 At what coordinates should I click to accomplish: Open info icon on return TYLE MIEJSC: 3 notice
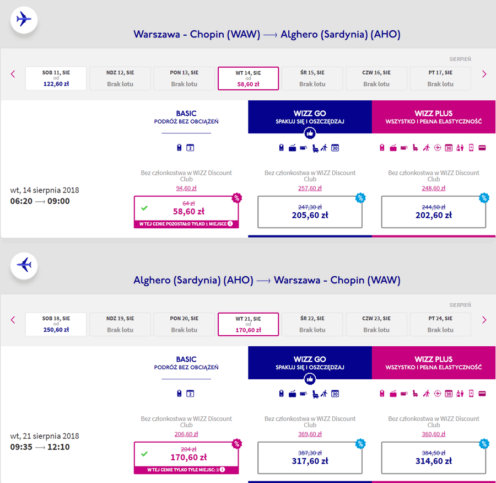click(x=223, y=470)
